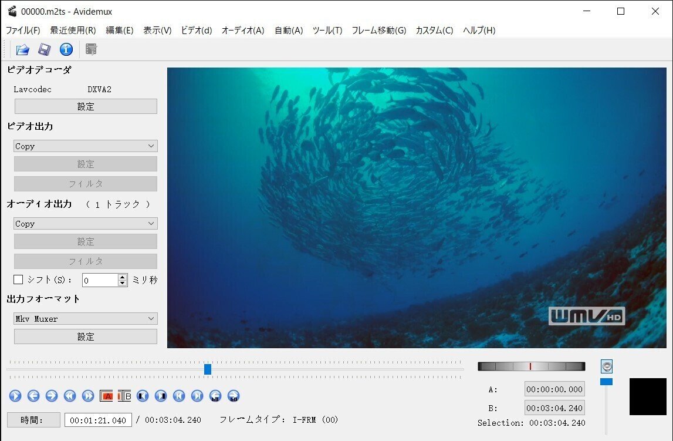This screenshot has width=673, height=441.
Task: Save the project using the toolbar icon
Action: coord(43,49)
